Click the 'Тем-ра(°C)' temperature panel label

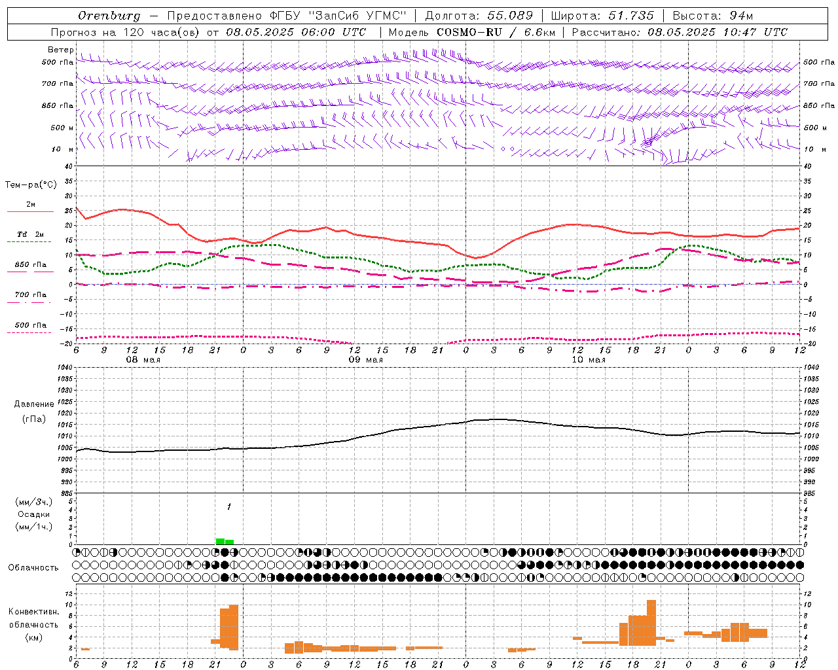point(31,185)
